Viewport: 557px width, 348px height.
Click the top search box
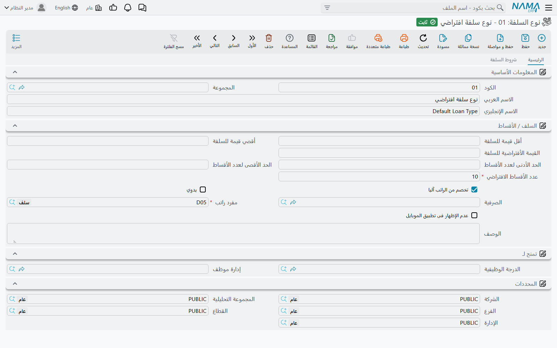(413, 8)
